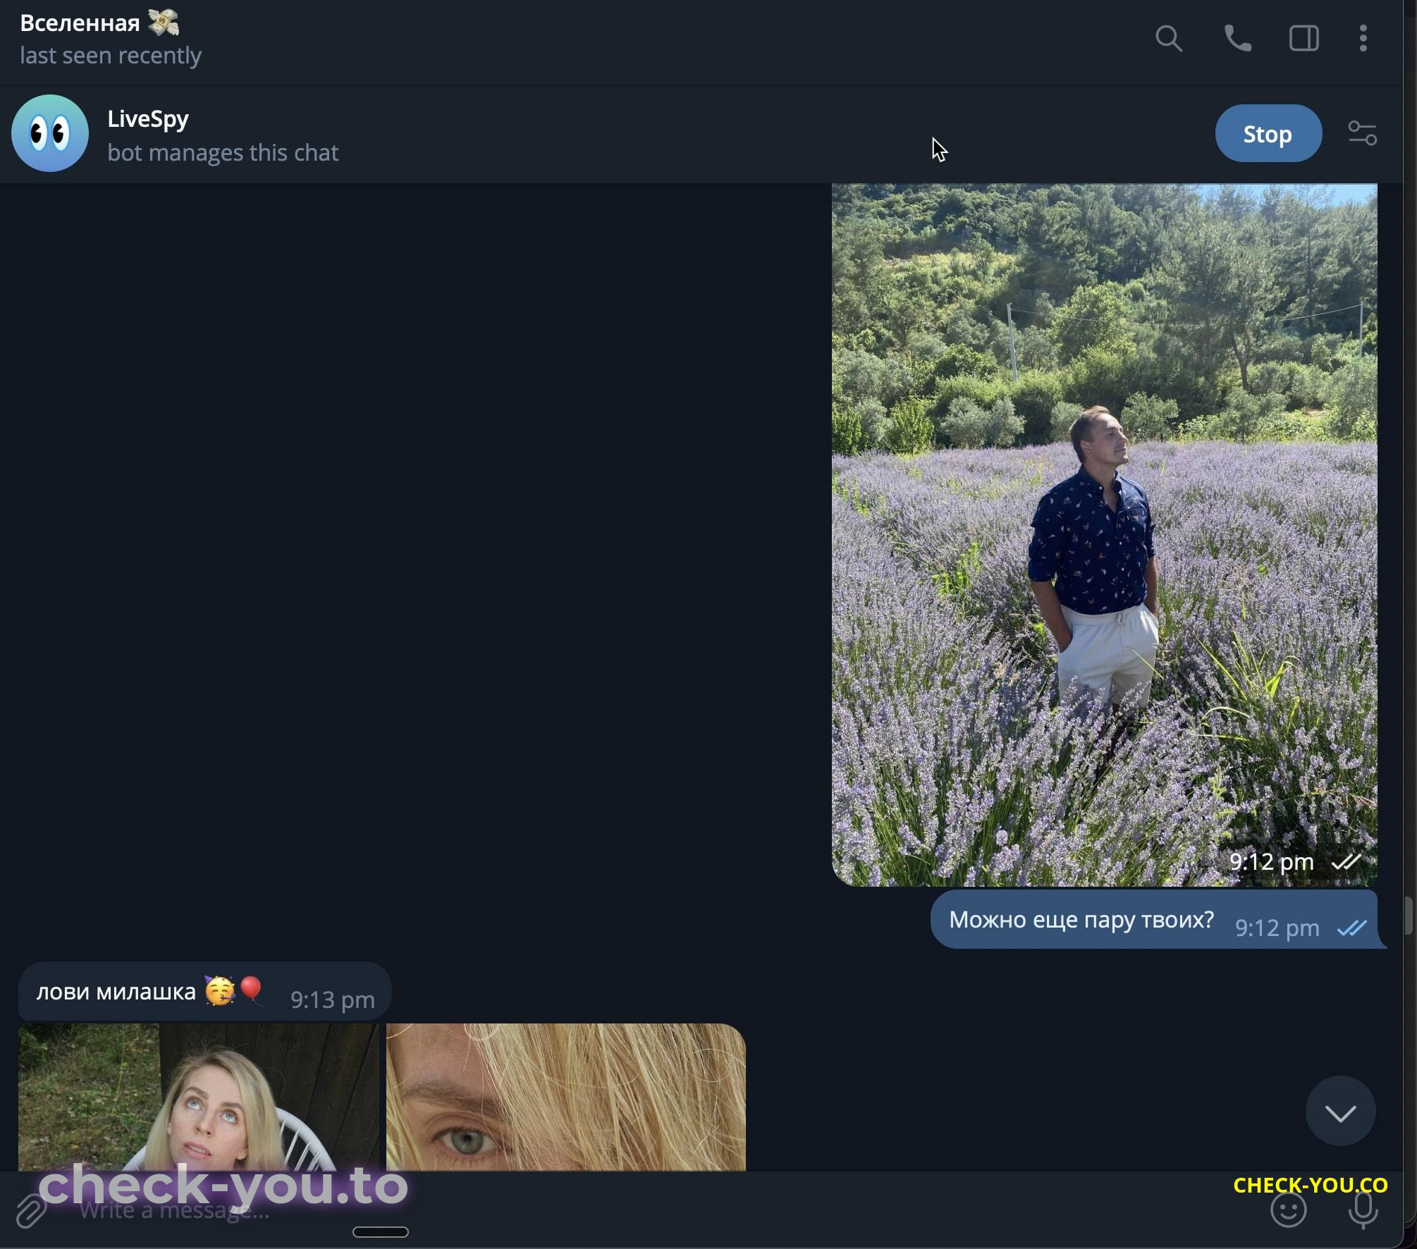Open the close-up eye photo
This screenshot has width=1417, height=1249.
point(566,1097)
